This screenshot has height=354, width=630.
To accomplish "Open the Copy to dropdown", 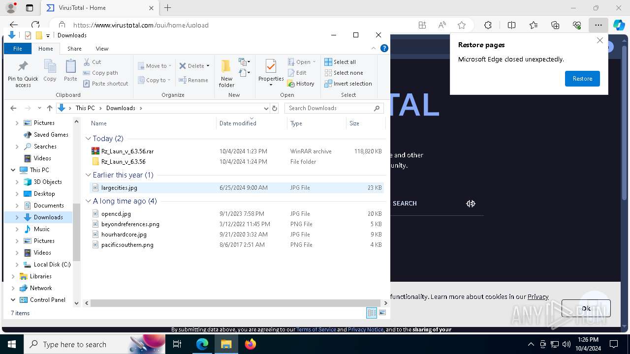I will click(155, 80).
